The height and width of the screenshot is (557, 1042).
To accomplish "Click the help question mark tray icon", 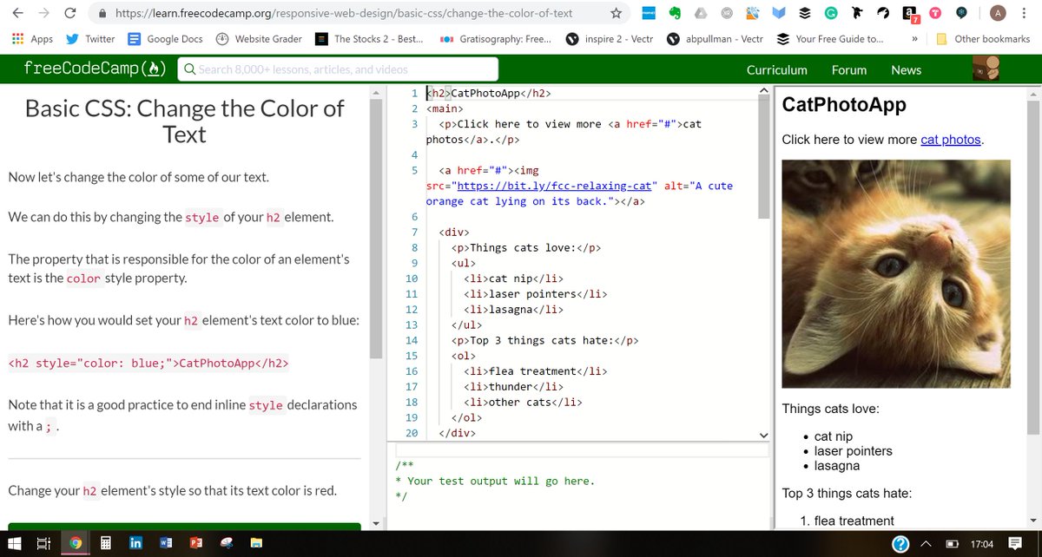I will (x=900, y=544).
